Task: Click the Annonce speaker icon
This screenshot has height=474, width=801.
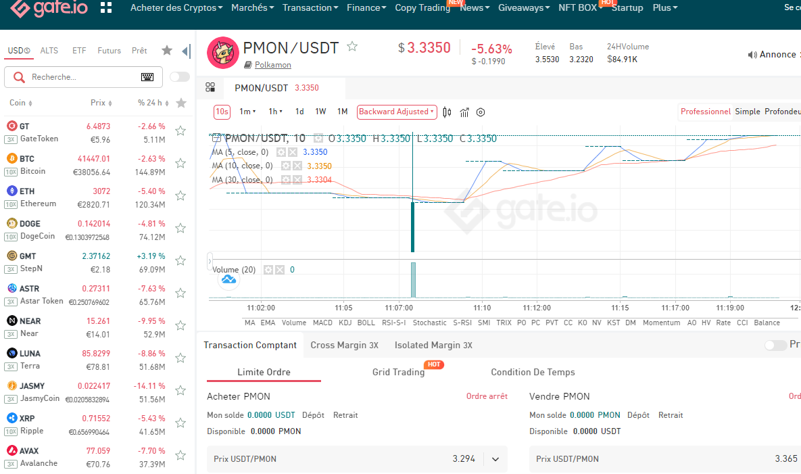Action: (752, 55)
